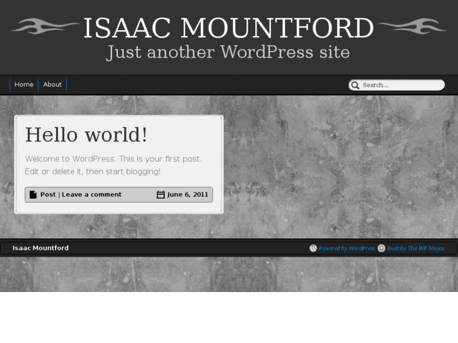Open the ISAAC MOUNTFORD site title

[x=229, y=28]
